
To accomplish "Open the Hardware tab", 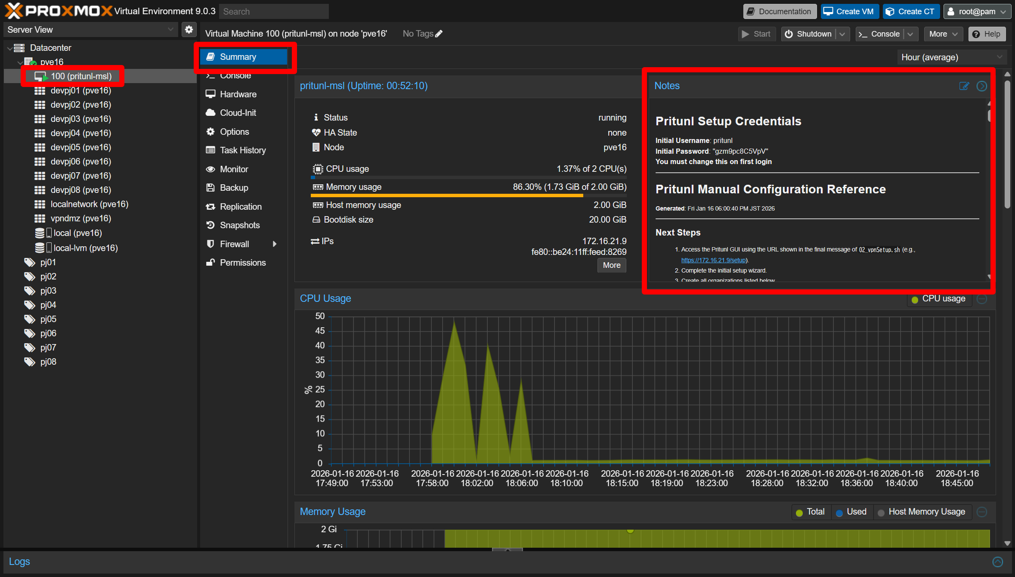I will point(238,94).
